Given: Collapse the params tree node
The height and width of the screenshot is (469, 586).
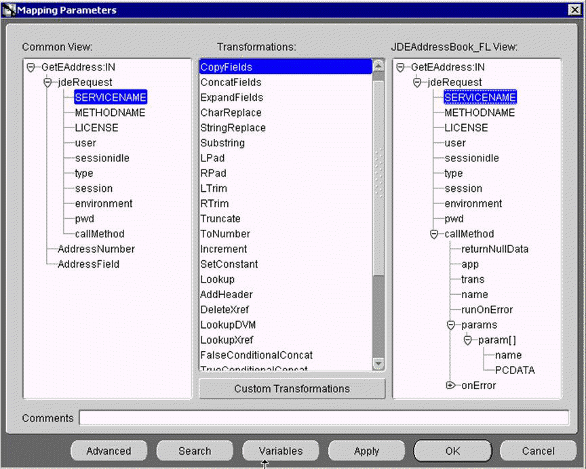Looking at the screenshot, I should click(451, 325).
